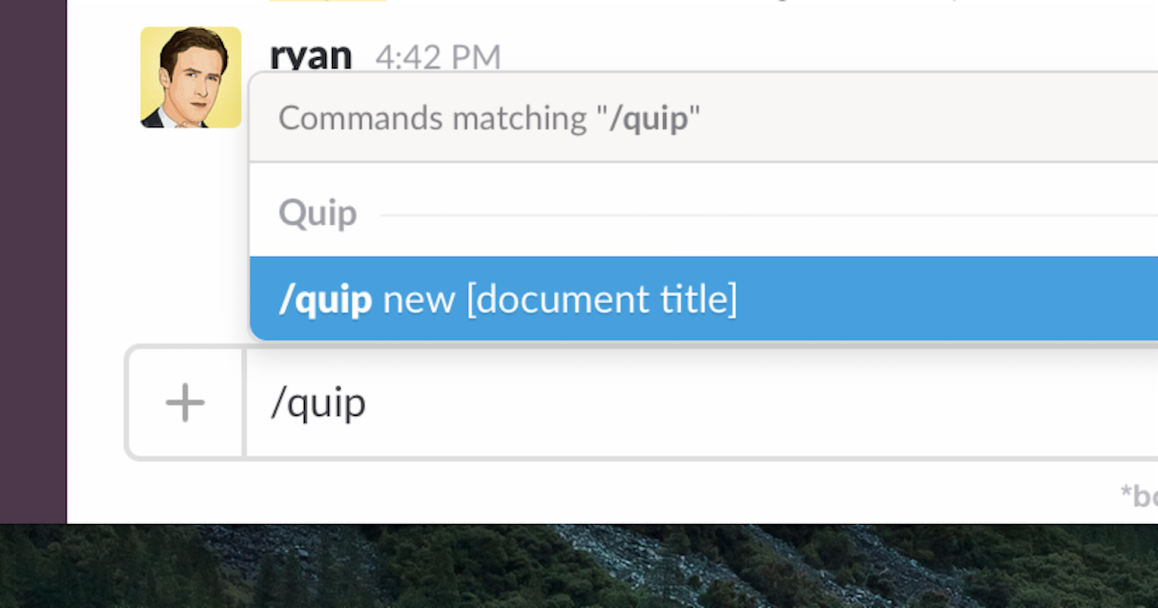
Task: Open the 4:42 PM message timestamp
Action: pyautogui.click(x=438, y=58)
